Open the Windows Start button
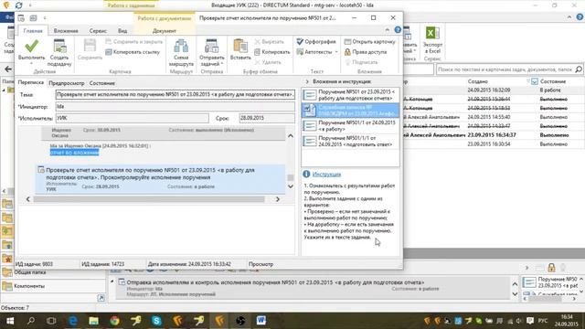The width and height of the screenshot is (585, 329). pos(10,321)
